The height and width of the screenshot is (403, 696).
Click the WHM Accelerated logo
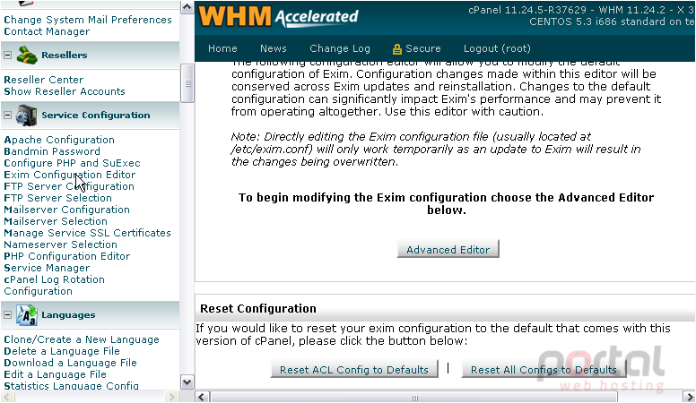pyautogui.click(x=278, y=16)
